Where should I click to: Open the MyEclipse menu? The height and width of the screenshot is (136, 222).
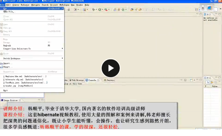coord(65,5)
